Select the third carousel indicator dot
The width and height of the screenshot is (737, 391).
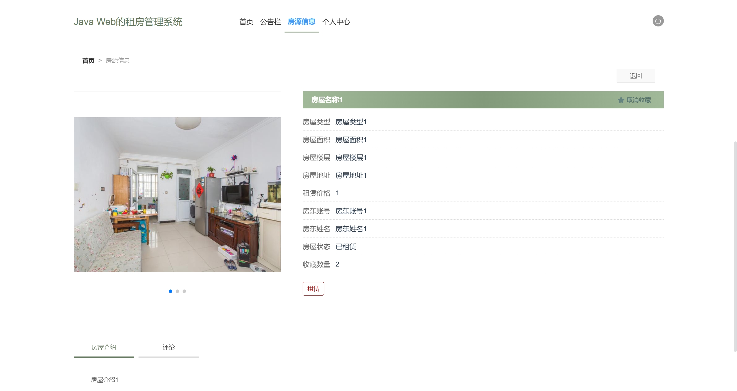184,291
